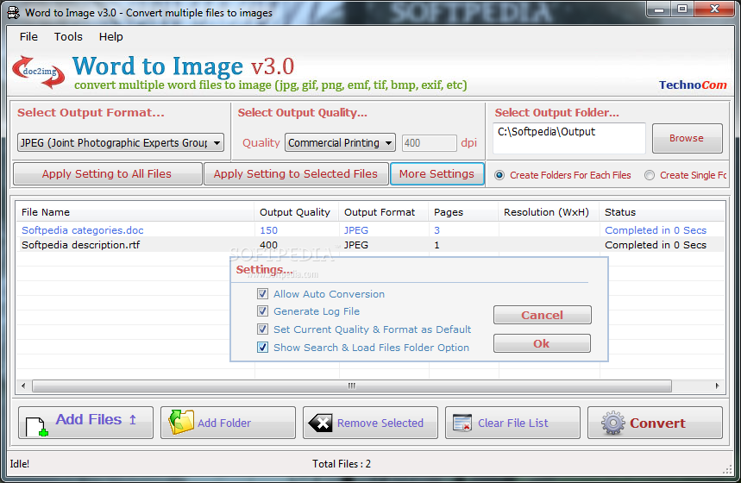The height and width of the screenshot is (483, 741).
Task: Select Create Single Folder radio option
Action: [650, 175]
